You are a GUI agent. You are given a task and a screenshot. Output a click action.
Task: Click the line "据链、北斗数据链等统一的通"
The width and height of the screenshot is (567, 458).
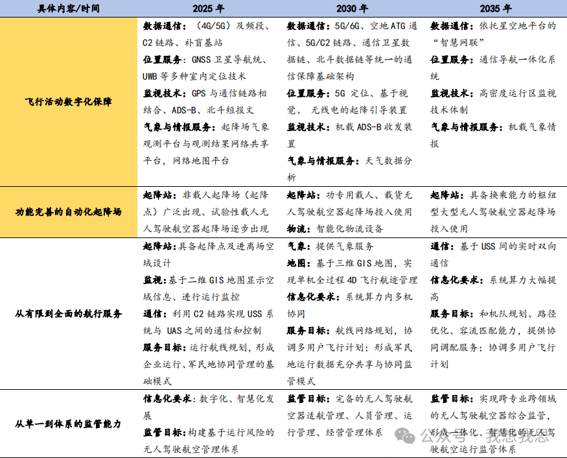[350, 60]
